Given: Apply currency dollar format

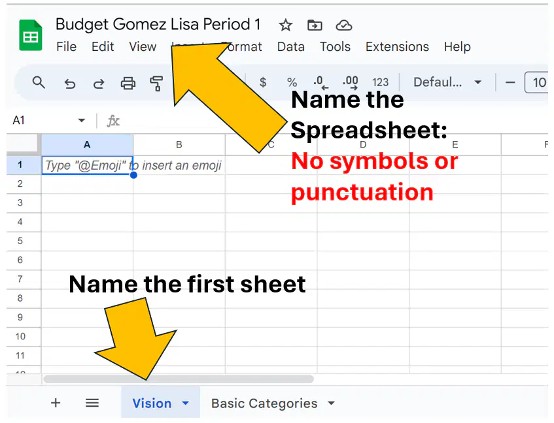Looking at the screenshot, I should pos(263,82).
